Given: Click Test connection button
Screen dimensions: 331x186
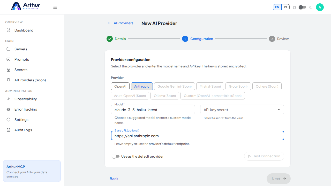Looking at the screenshot, I should [x=264, y=156].
